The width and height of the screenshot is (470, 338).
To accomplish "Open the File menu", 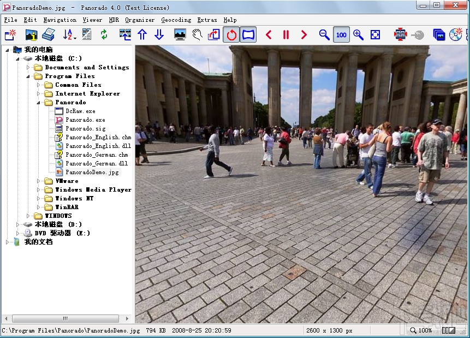I will (x=10, y=20).
